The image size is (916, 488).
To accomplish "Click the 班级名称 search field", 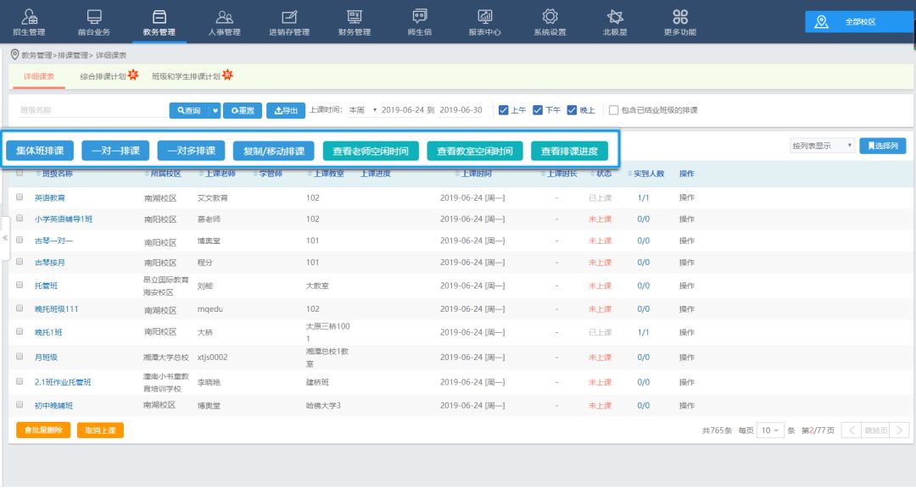I will (x=92, y=110).
